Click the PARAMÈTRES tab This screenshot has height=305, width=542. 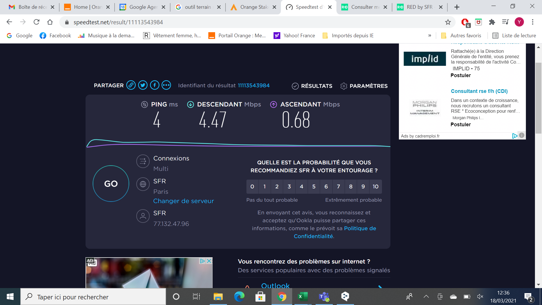[364, 86]
